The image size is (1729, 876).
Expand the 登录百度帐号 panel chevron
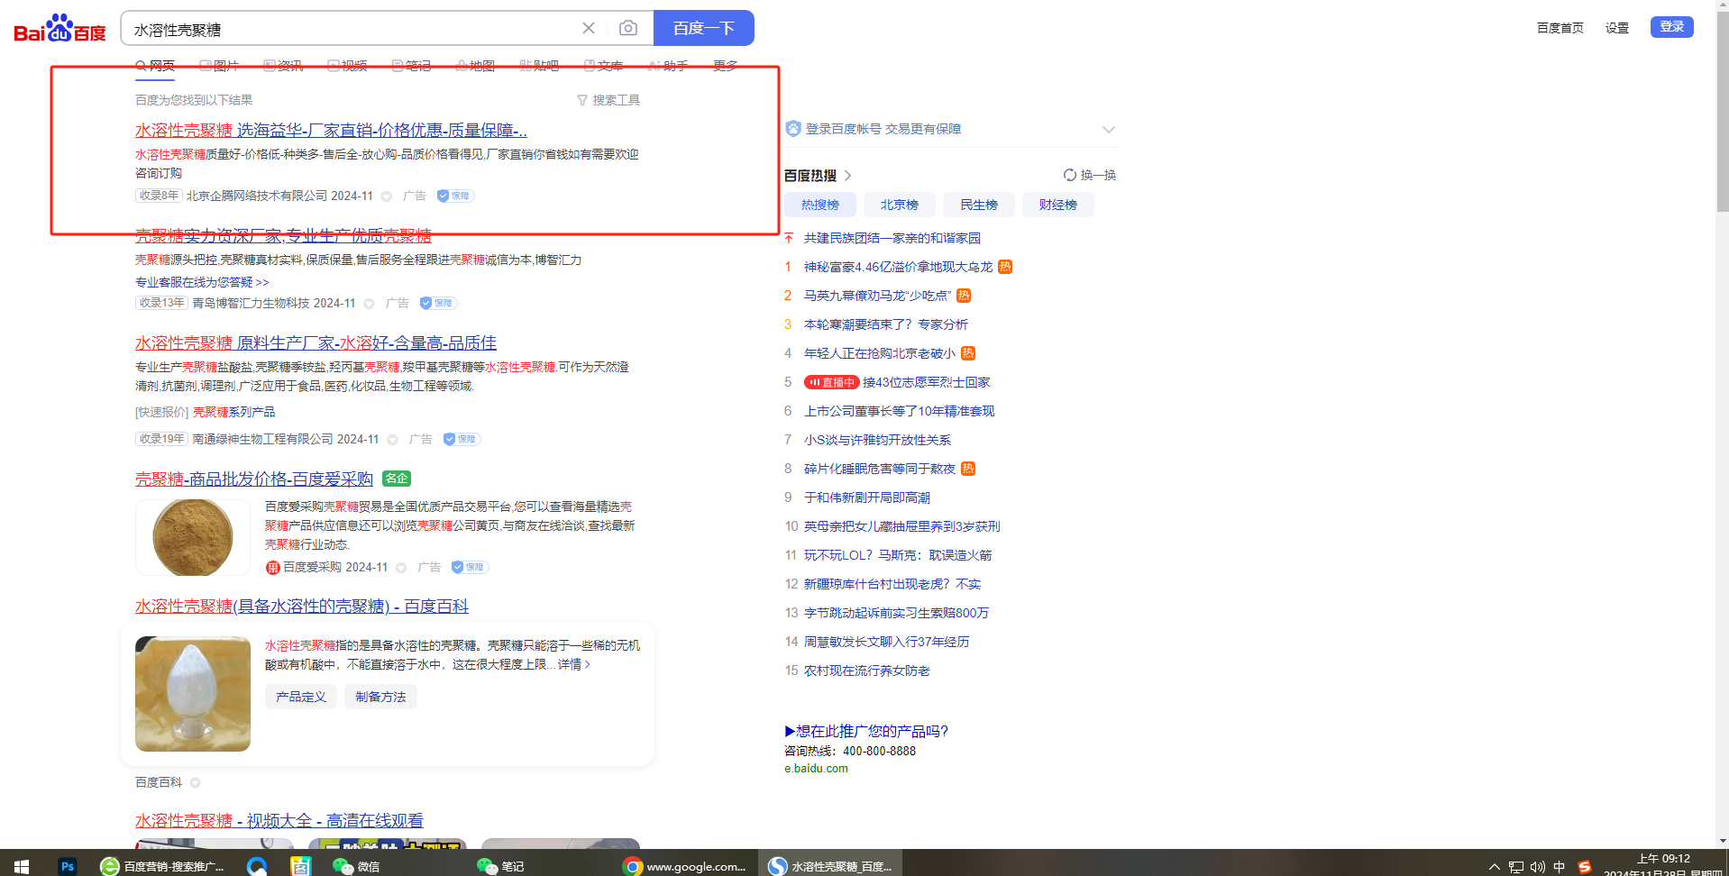click(1108, 129)
